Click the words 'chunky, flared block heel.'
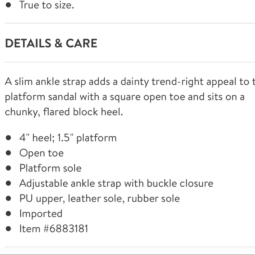This screenshot has width=255, height=255. tap(64, 112)
